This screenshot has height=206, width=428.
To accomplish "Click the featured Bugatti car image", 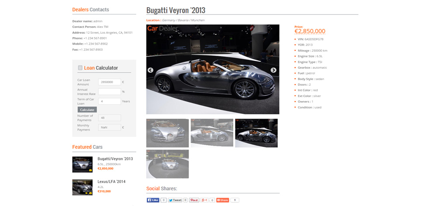I will [83, 164].
